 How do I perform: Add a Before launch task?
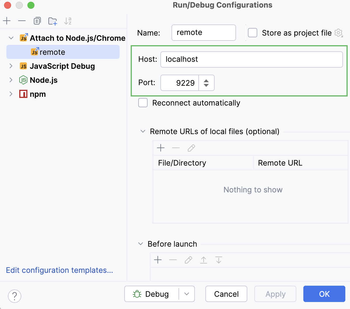pyautogui.click(x=158, y=260)
